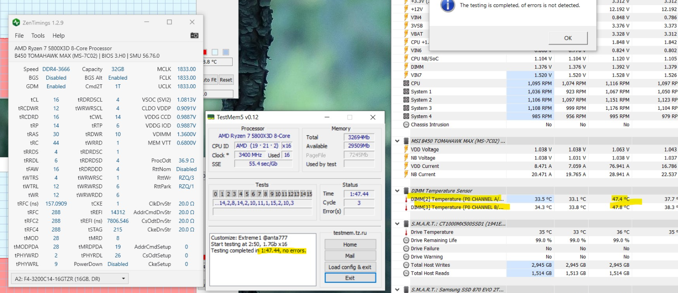
Task: Open the ZenTimings Tools menu
Action: coord(38,36)
